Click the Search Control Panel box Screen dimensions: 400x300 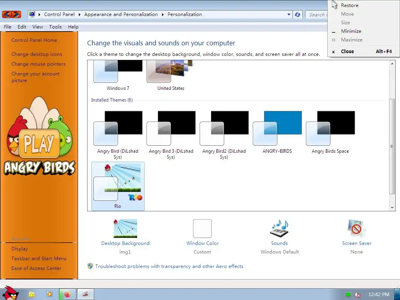pyautogui.click(x=316, y=14)
